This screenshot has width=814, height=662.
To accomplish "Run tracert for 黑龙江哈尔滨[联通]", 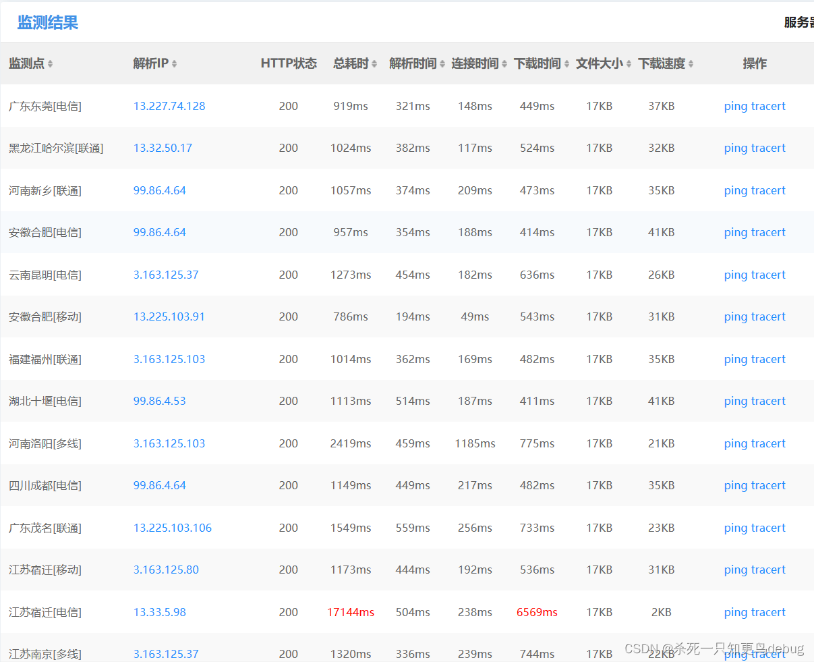I will [x=768, y=148].
